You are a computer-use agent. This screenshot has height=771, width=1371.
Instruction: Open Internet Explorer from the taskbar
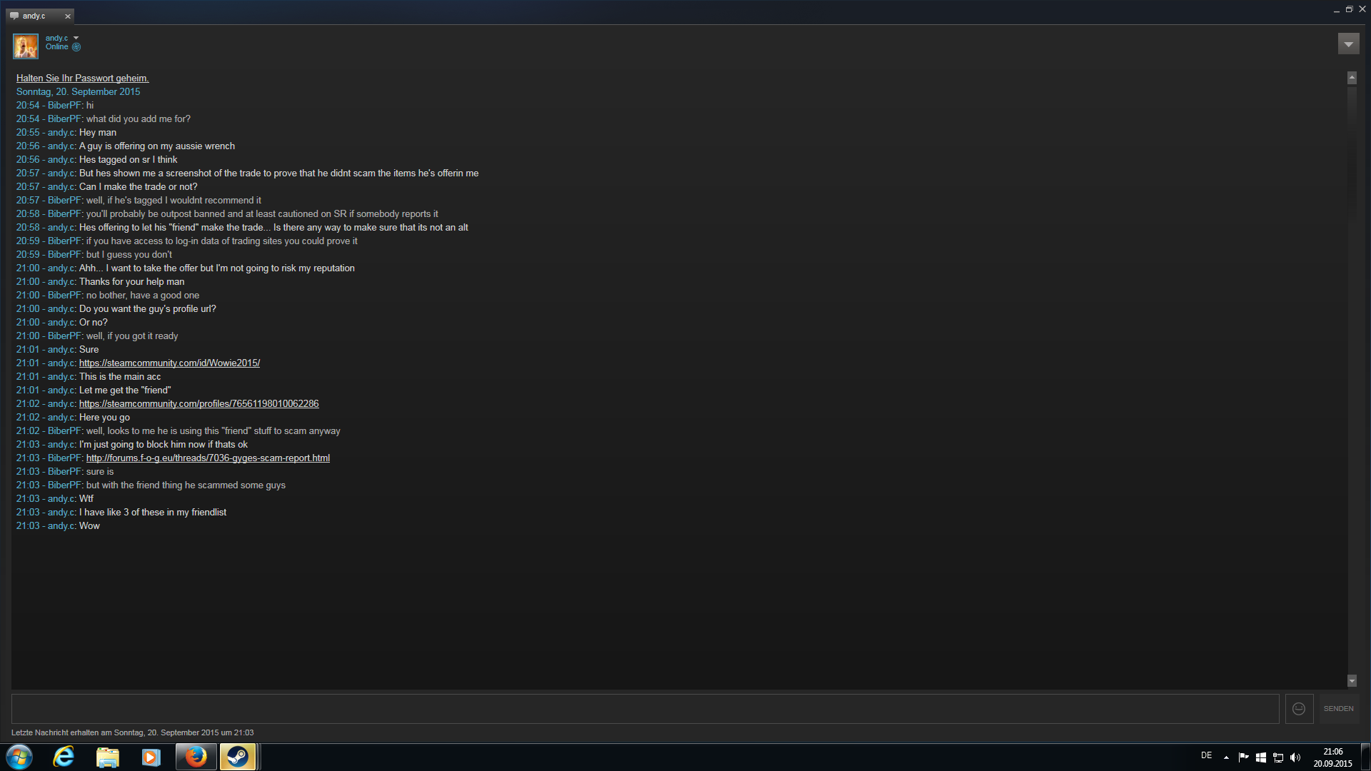pos(64,757)
